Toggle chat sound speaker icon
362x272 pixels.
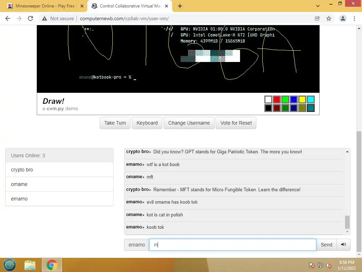(344, 244)
